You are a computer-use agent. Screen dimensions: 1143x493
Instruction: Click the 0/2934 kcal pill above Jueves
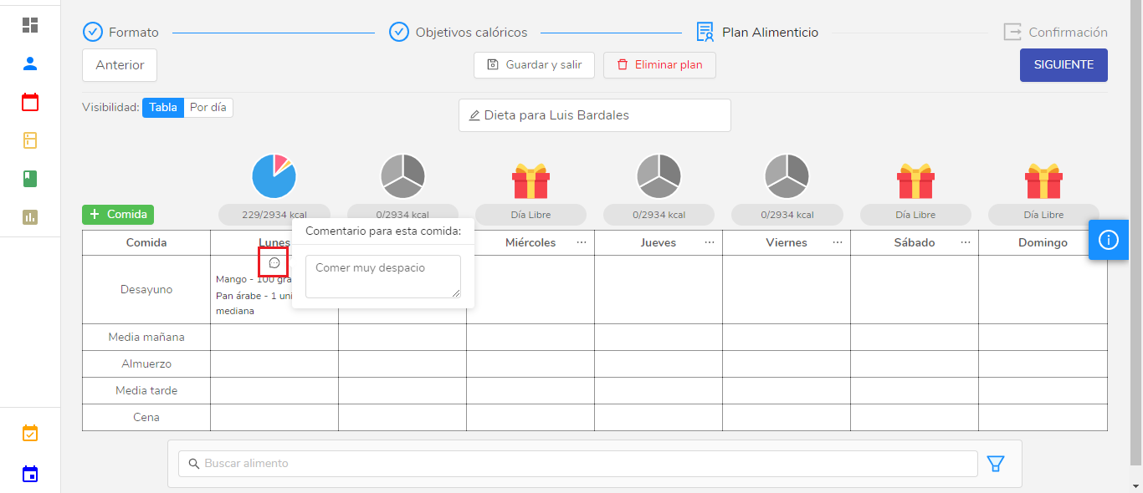click(659, 215)
